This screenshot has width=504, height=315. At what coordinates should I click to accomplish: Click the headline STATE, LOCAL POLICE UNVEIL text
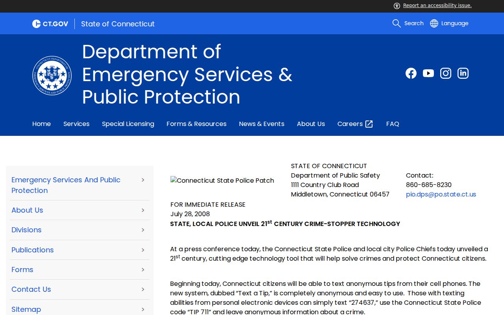tap(285, 224)
